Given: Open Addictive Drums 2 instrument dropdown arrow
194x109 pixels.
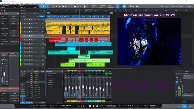Looking at the screenshot, I should pos(62,74).
